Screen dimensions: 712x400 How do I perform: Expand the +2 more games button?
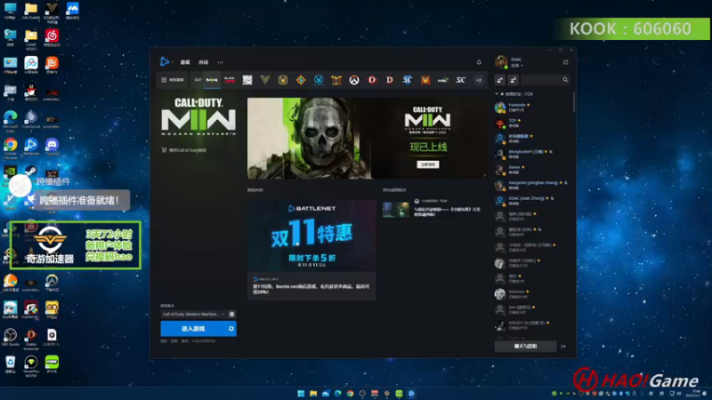(x=479, y=80)
